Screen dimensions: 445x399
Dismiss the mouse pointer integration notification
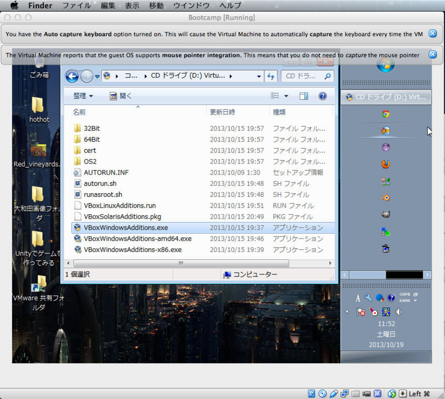[433, 55]
